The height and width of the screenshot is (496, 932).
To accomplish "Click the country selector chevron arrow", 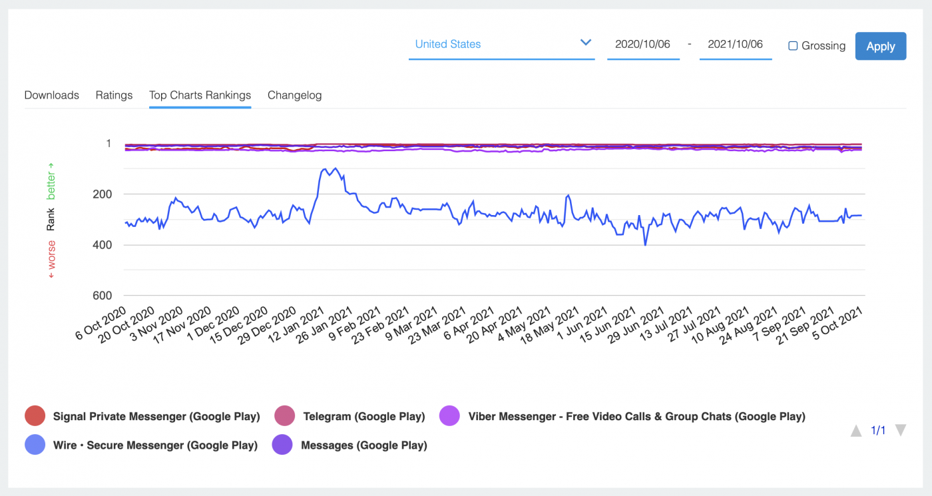I will coord(585,42).
